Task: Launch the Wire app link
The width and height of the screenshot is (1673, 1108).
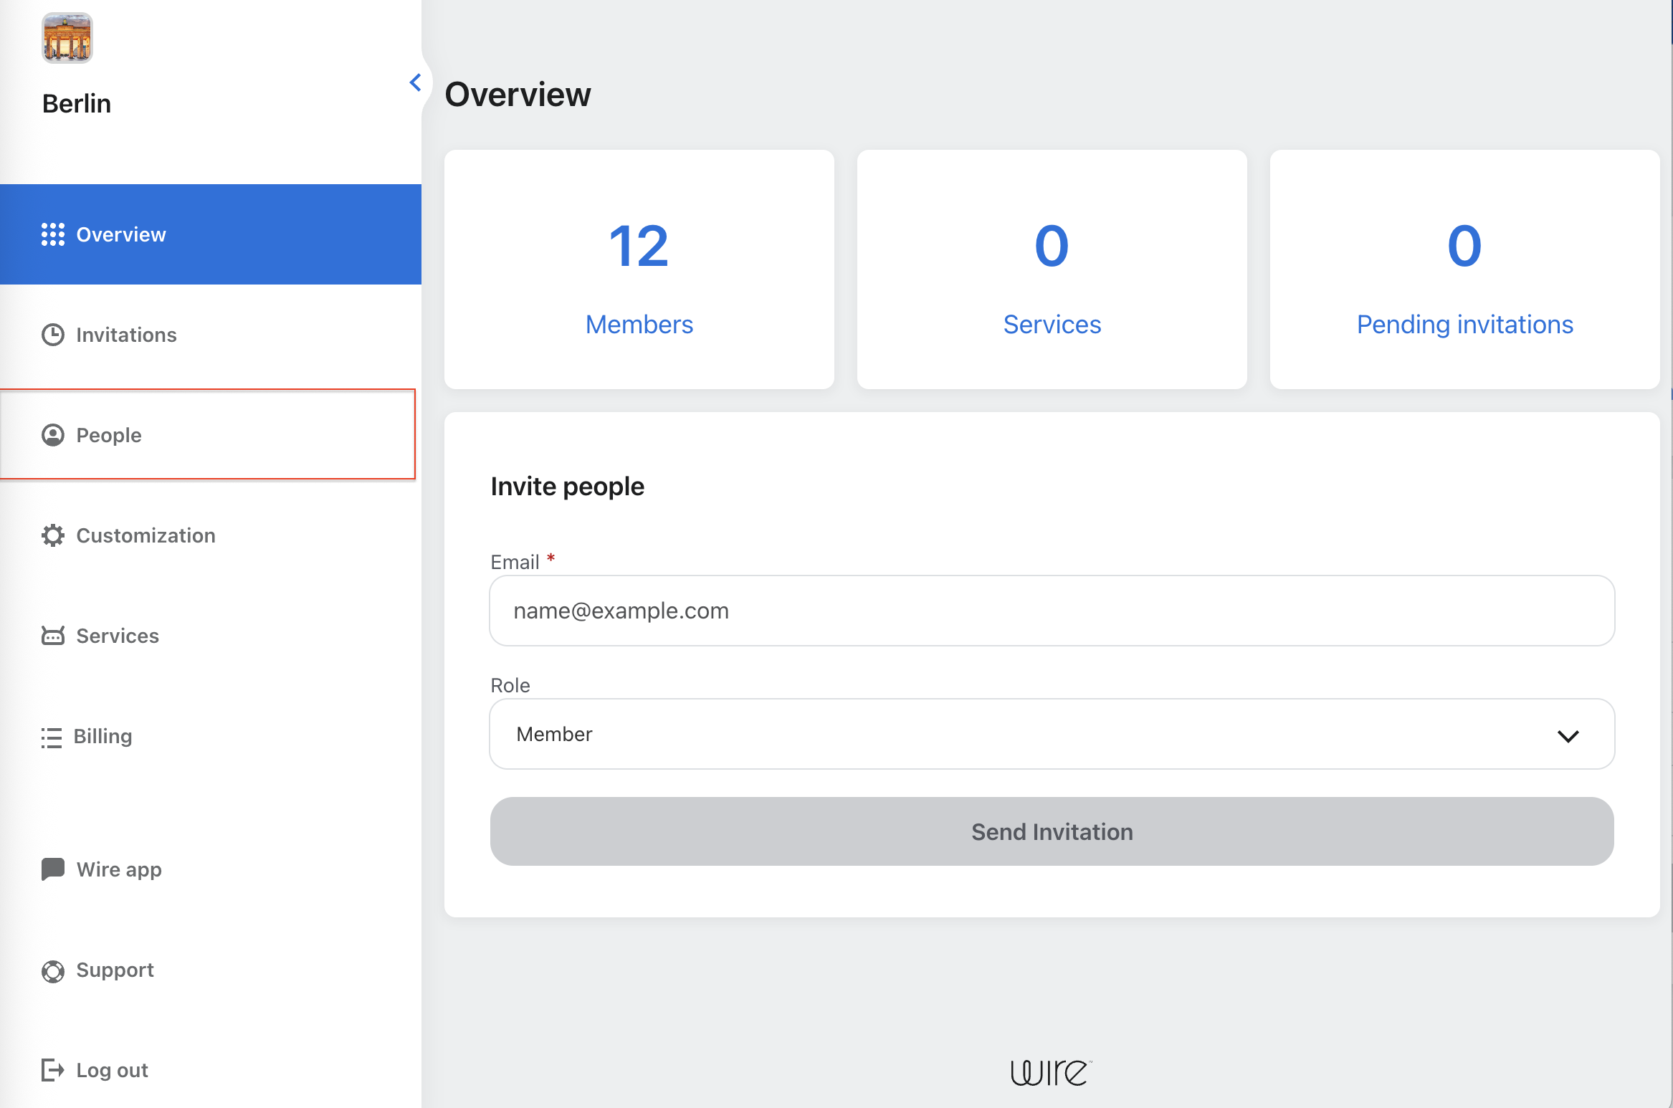Action: [211, 869]
